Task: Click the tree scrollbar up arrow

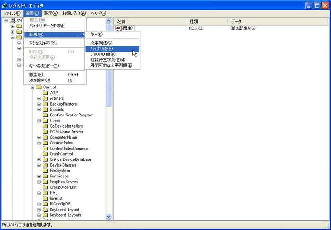Action: [x=108, y=21]
